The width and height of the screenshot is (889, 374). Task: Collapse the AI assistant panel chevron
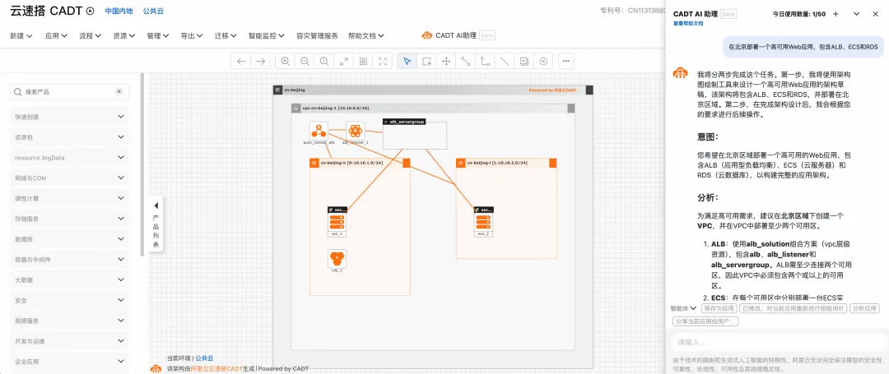(x=857, y=14)
